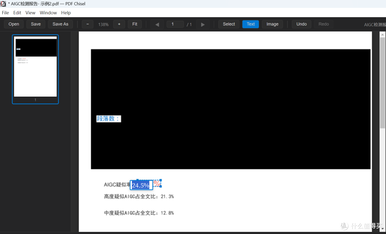Open the View menu

click(30, 13)
